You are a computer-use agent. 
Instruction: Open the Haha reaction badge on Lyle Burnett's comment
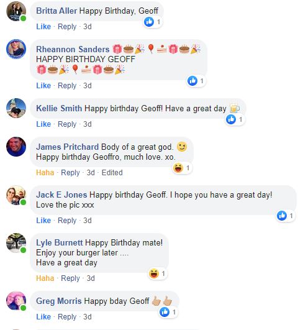(158, 273)
